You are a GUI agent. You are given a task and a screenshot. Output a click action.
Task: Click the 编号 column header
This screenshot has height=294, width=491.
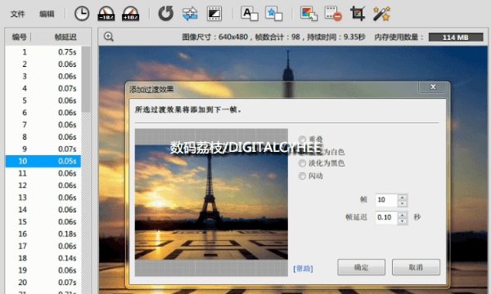tap(19, 38)
